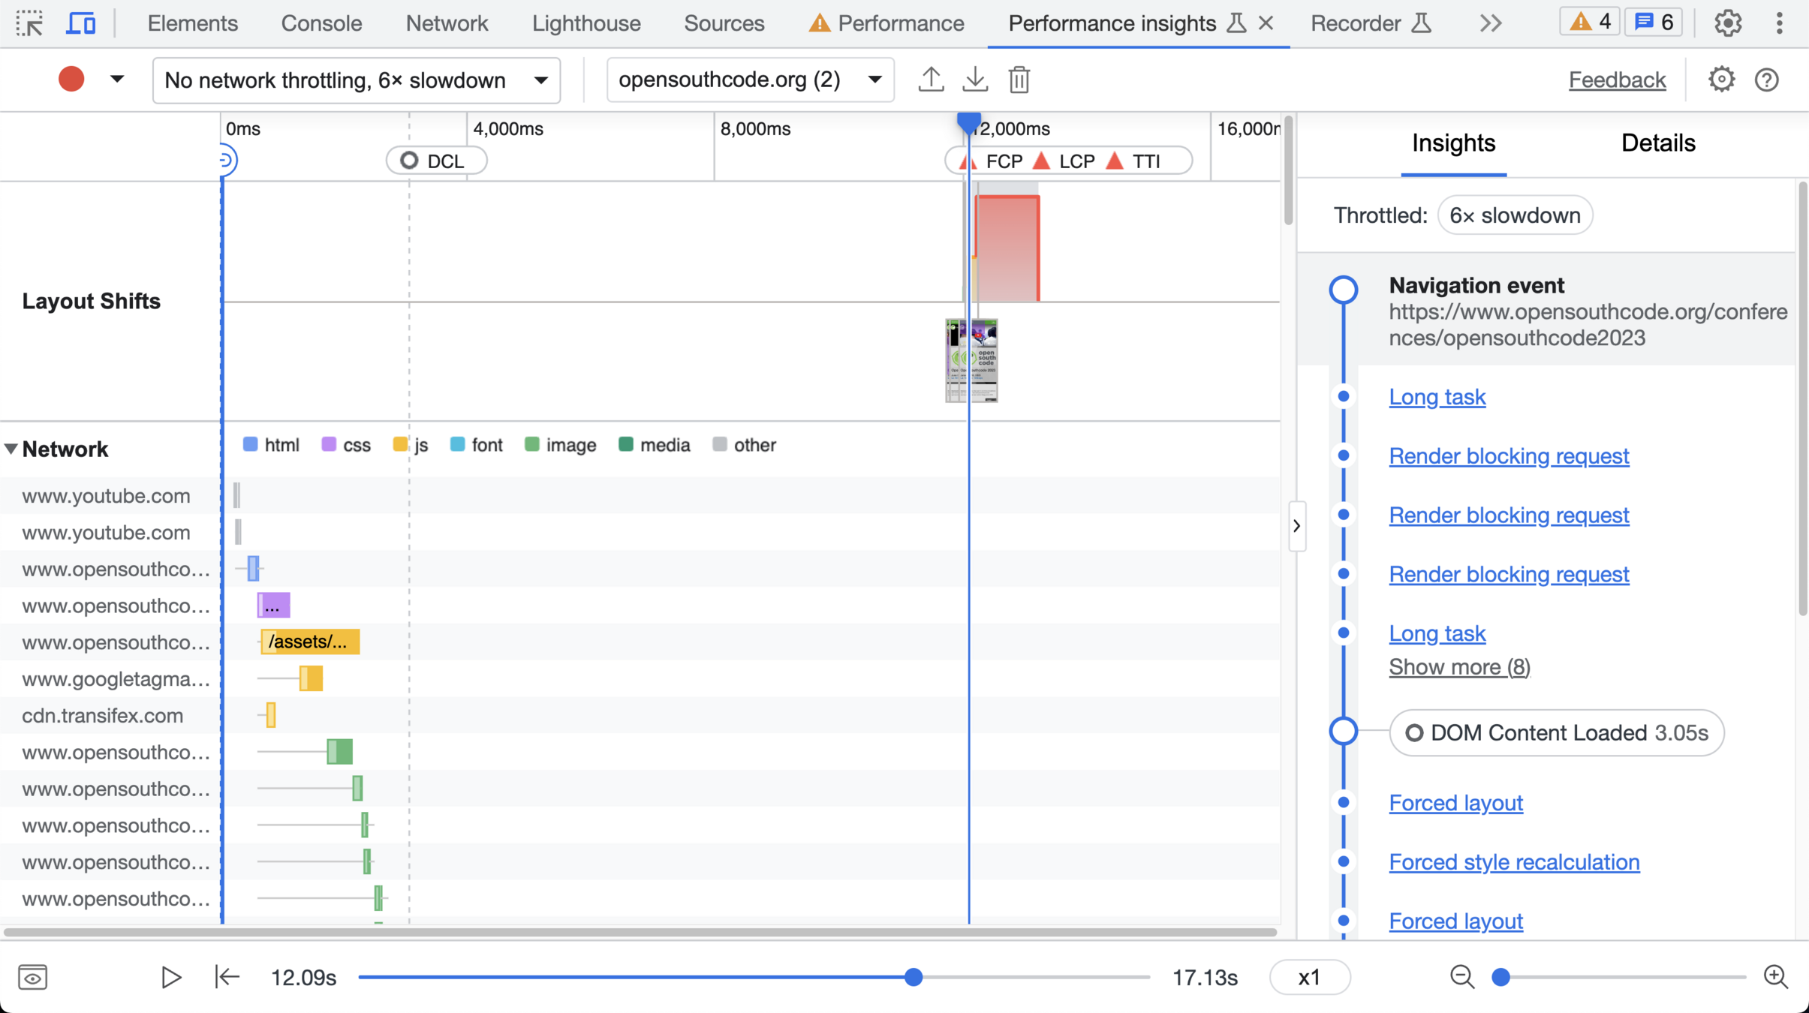This screenshot has width=1809, height=1013.
Task: Open the Lighthouse panel tab
Action: [x=586, y=23]
